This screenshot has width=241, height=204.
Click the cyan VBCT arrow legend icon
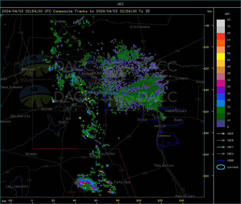(x=221, y=147)
